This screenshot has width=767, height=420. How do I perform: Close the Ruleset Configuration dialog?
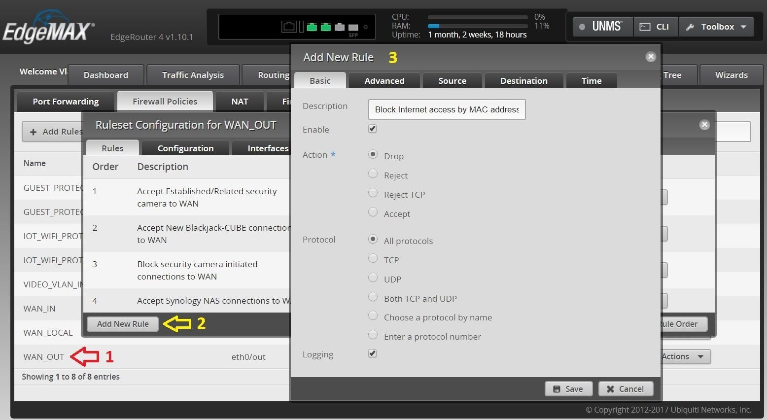tap(704, 125)
